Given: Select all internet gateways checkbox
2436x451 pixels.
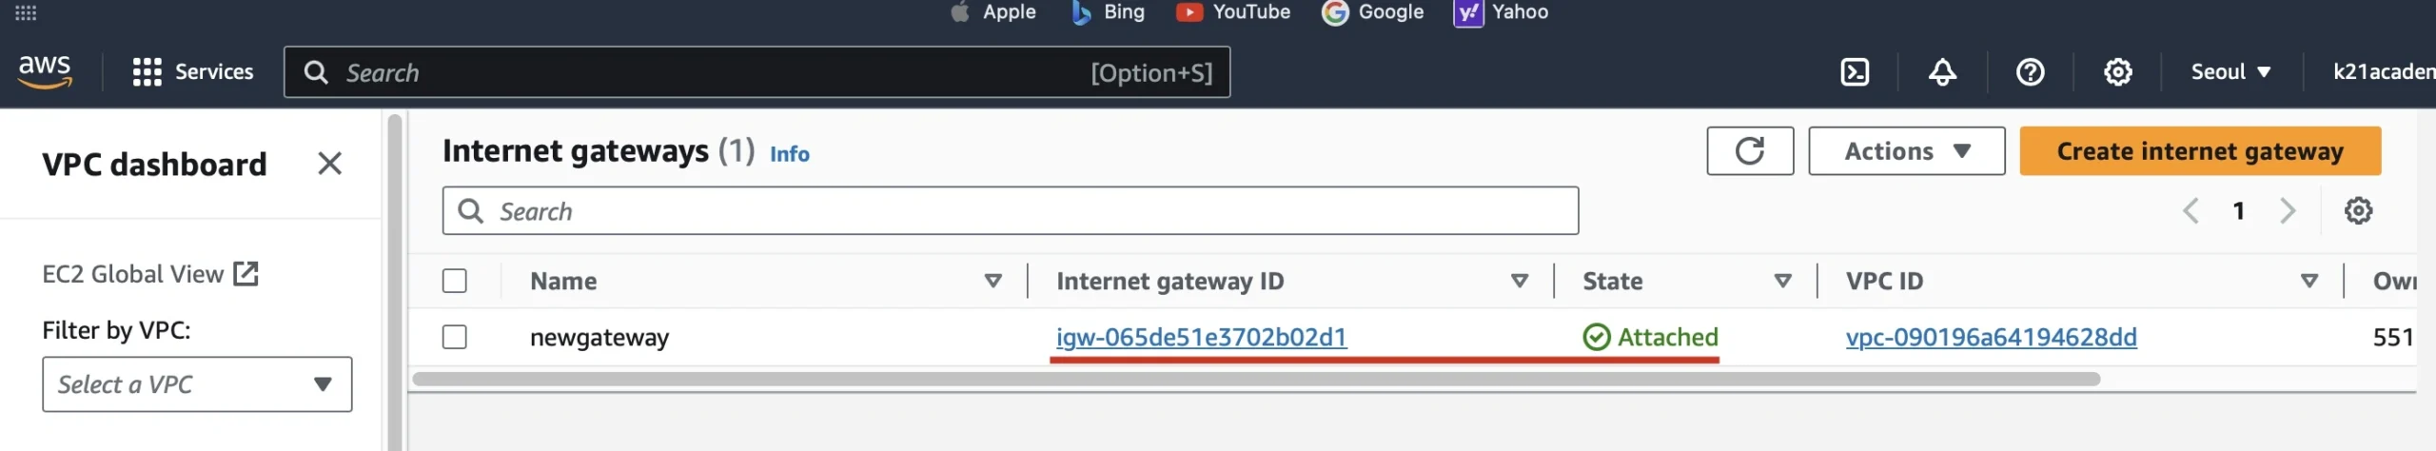Looking at the screenshot, I should 455,282.
